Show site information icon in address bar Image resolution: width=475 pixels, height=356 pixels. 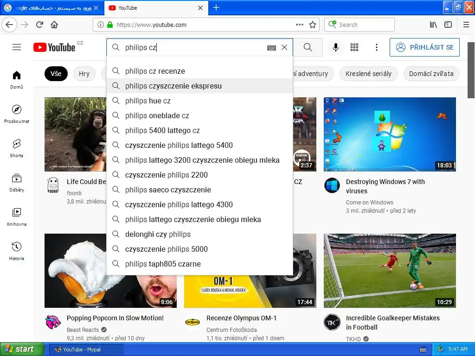(x=100, y=25)
